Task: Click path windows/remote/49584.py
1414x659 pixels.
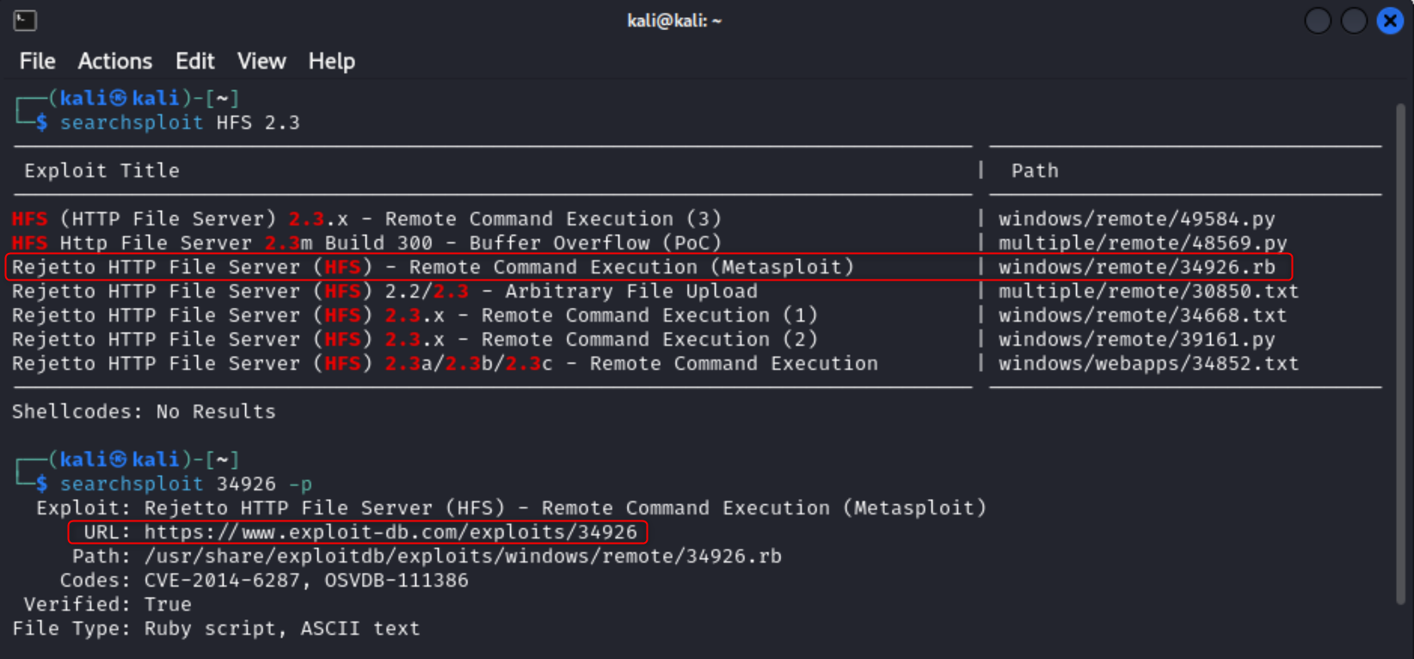Action: pyautogui.click(x=1136, y=219)
